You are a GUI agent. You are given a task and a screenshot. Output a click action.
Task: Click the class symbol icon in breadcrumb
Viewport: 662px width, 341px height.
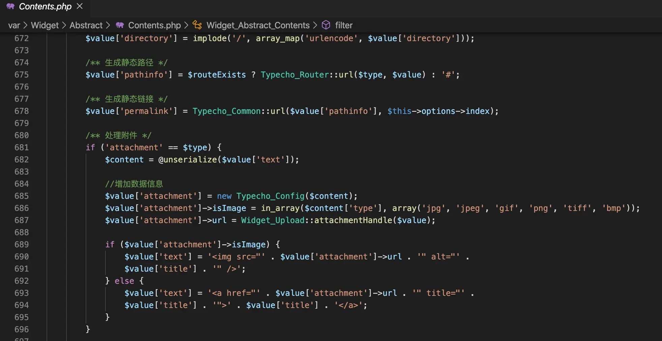pos(197,25)
